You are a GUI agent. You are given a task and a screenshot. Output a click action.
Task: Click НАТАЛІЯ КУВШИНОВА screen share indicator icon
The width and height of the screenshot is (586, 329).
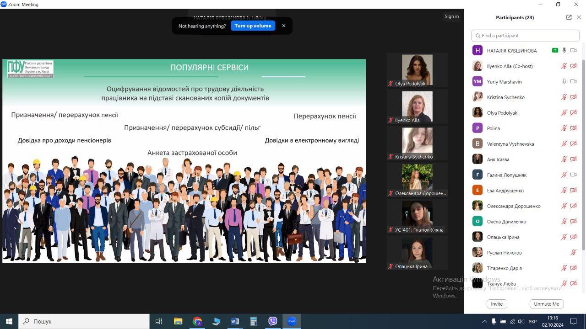[x=555, y=51]
